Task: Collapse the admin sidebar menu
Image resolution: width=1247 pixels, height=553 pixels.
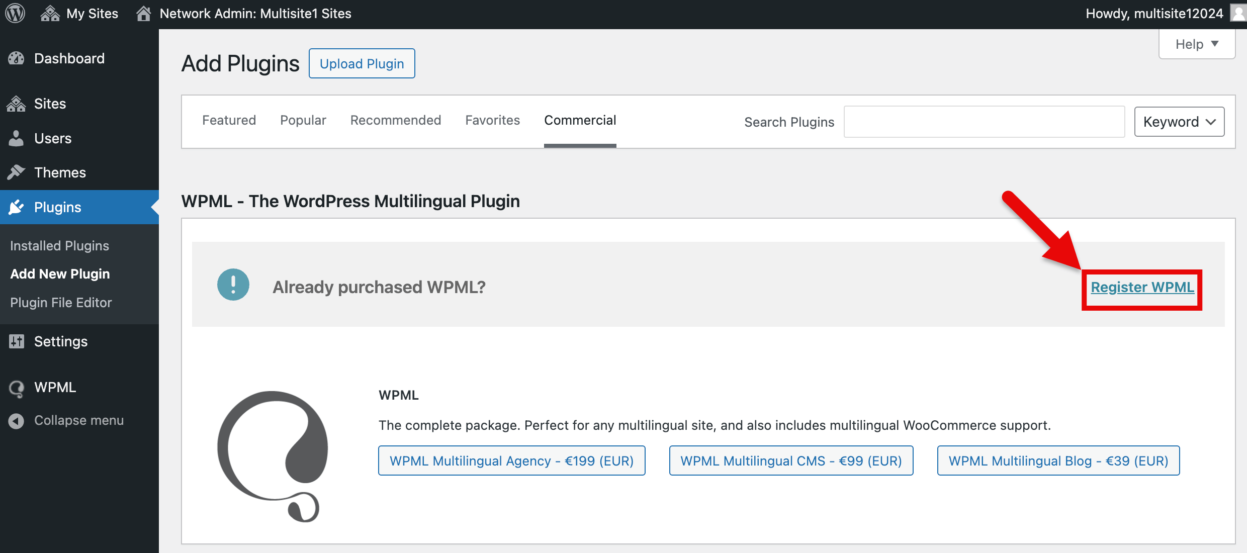Action: coord(66,420)
